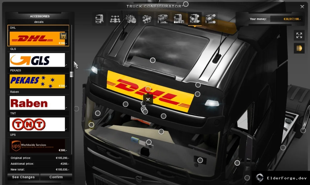The height and width of the screenshot is (185, 310).
Task: Remove the DHL decal via X marker
Action: (148, 99)
